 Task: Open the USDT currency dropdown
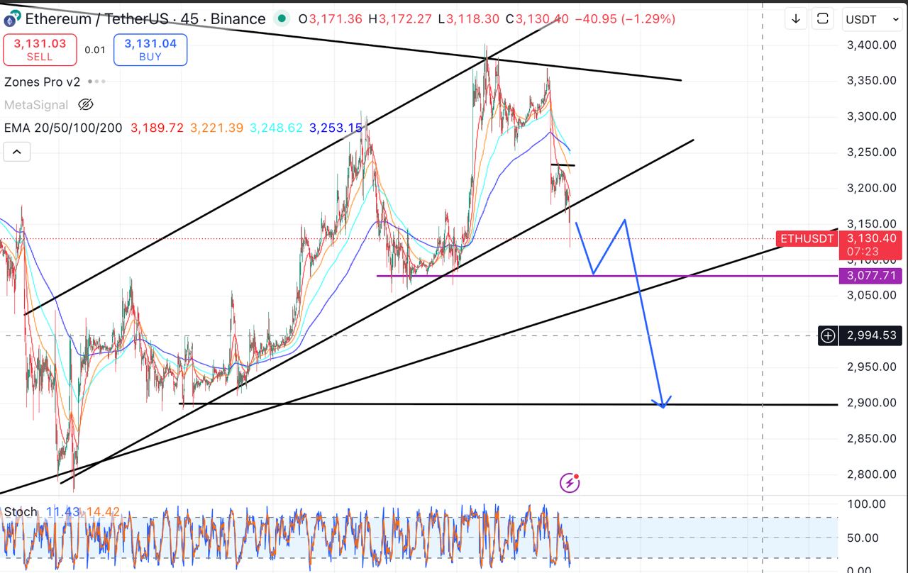(873, 19)
